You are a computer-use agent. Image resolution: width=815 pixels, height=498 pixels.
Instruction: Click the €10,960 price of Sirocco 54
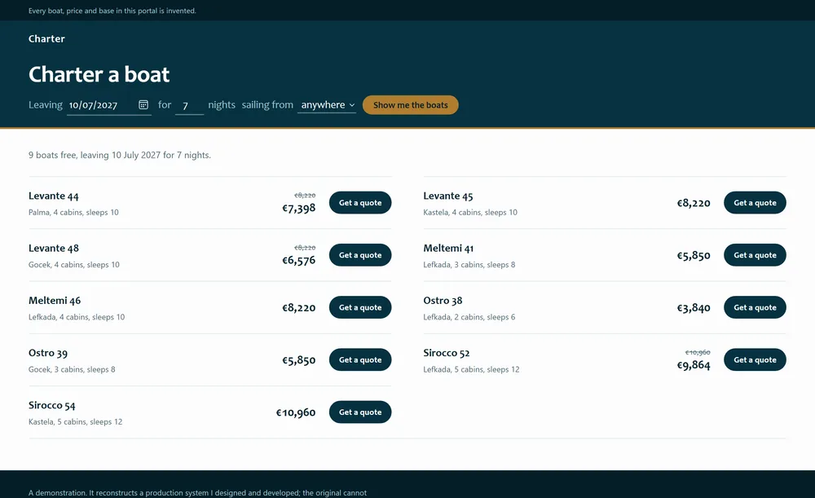coord(296,412)
